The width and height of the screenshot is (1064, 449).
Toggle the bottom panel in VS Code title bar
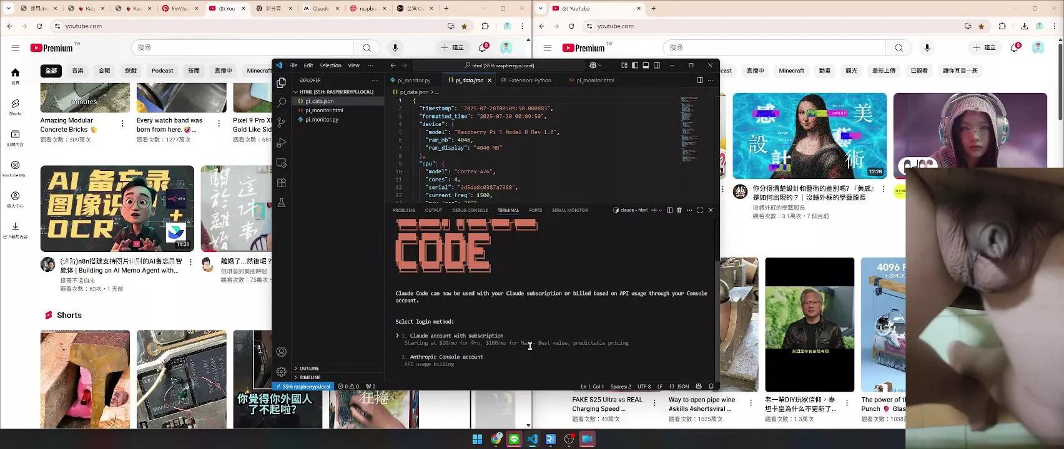646,65
